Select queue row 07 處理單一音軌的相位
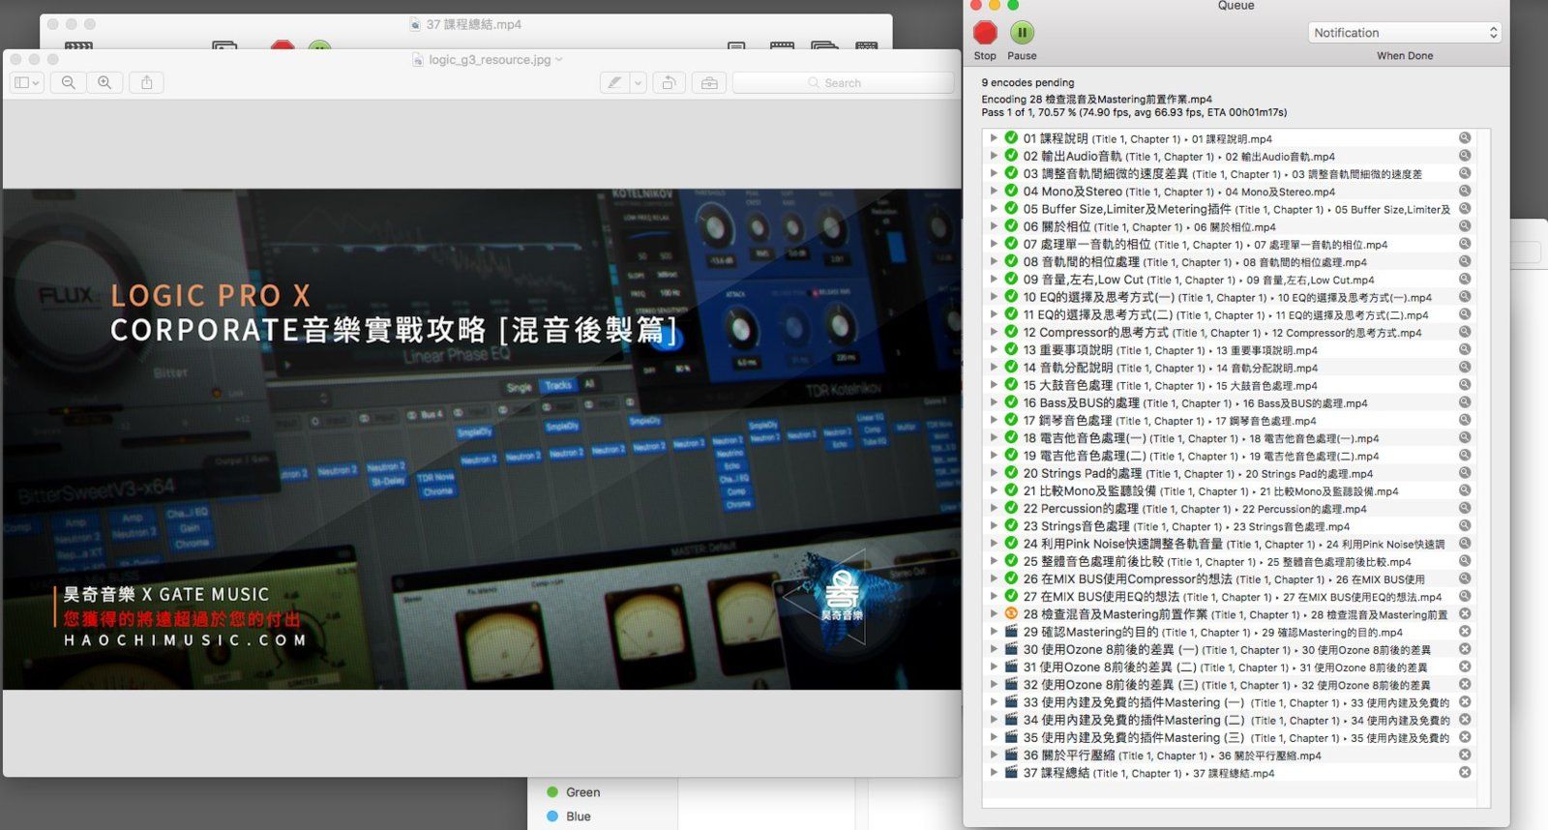The height and width of the screenshot is (830, 1548). [1230, 244]
